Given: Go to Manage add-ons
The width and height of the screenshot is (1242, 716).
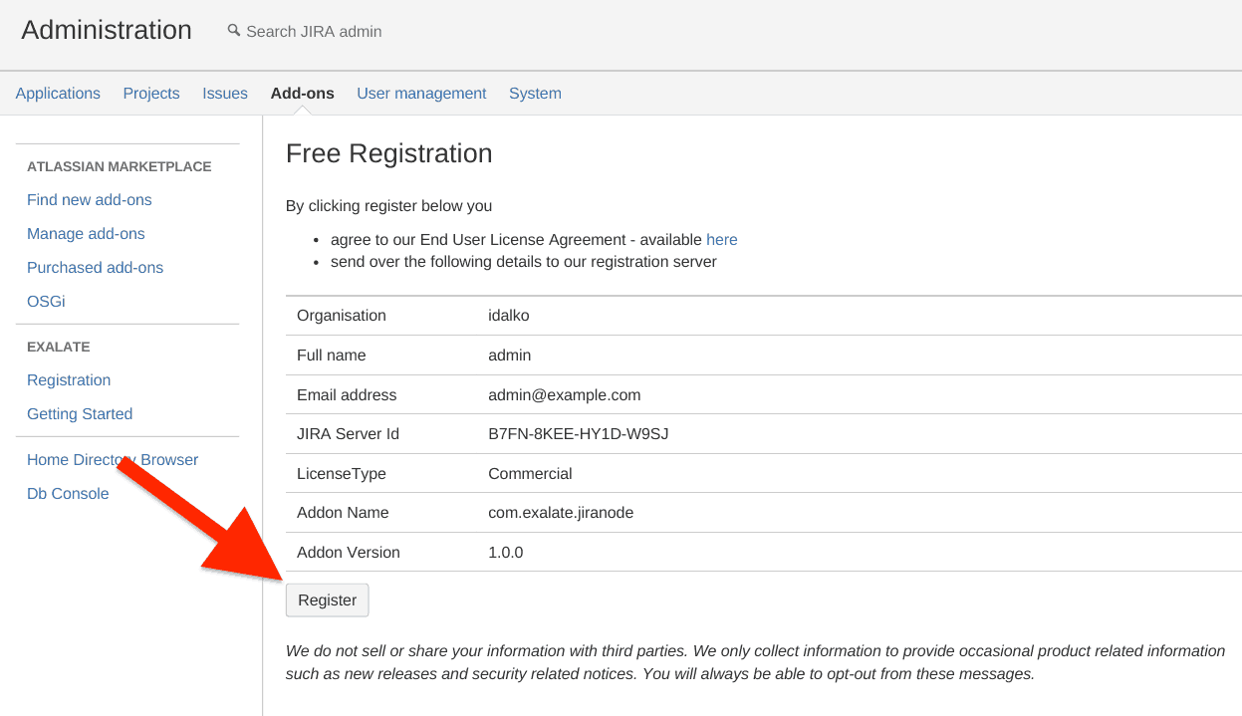Looking at the screenshot, I should 86,234.
